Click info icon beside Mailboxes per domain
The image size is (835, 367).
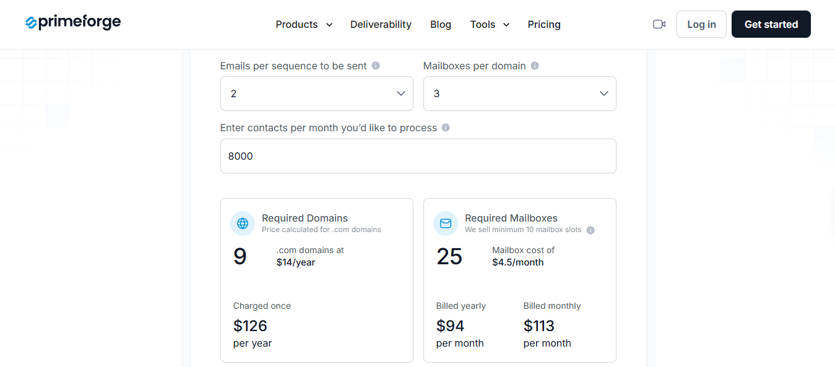(x=535, y=66)
